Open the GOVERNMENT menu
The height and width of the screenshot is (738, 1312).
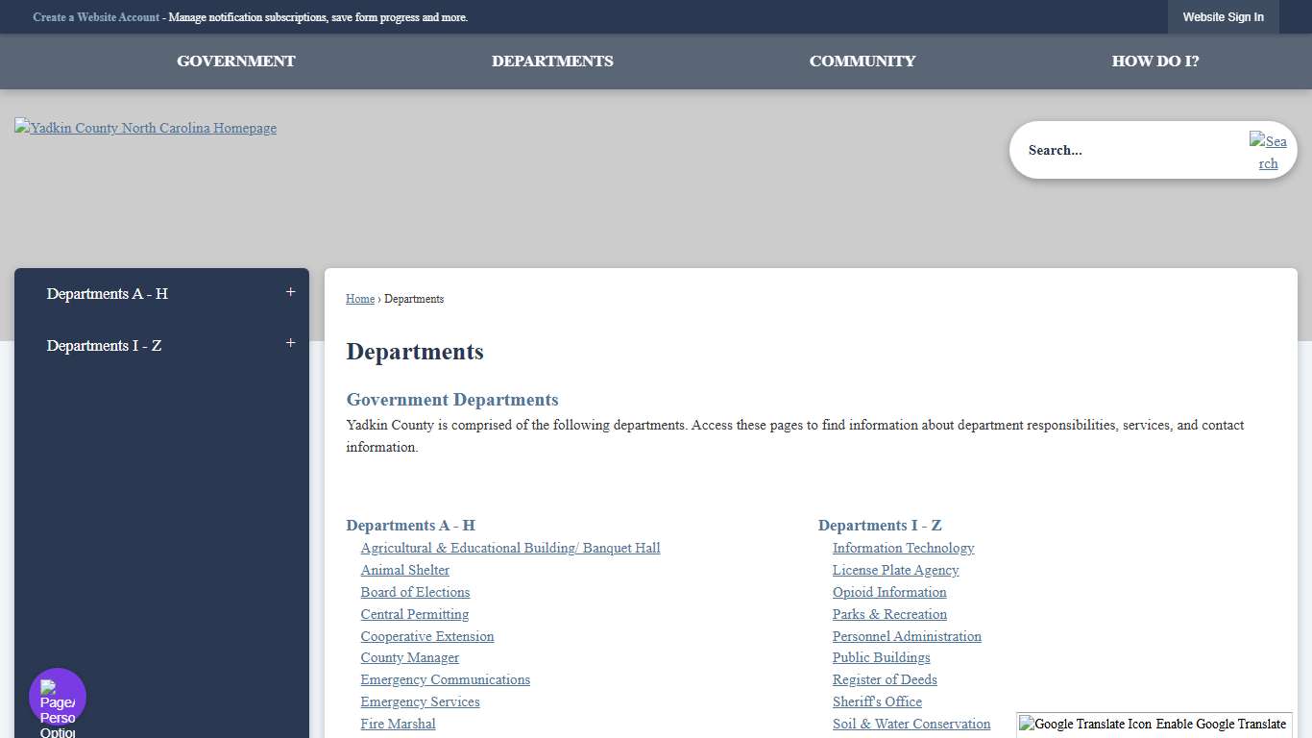[x=235, y=61]
